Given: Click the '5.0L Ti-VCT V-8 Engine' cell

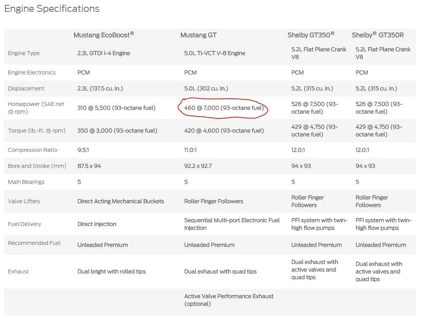Looking at the screenshot, I should click(215, 53).
